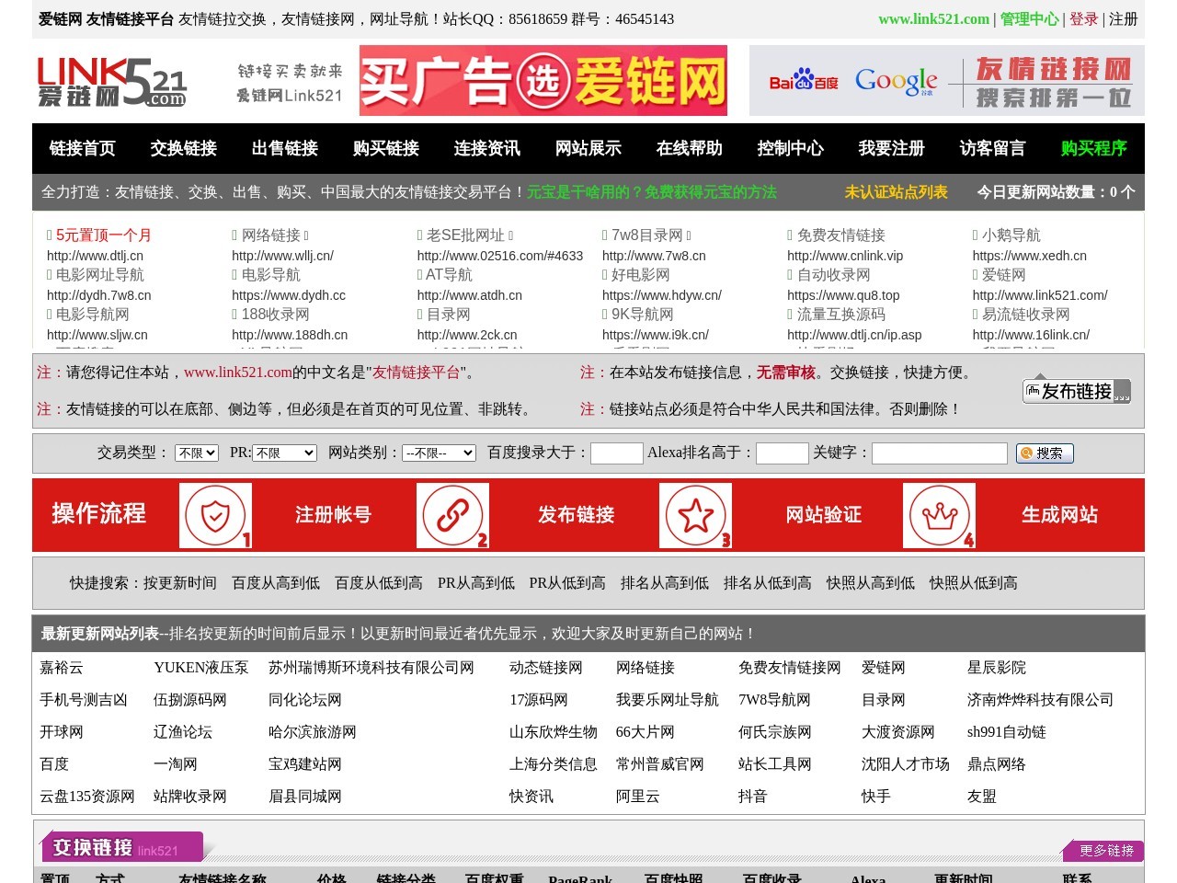Open the 济南烨烨科技有限公司 link
The image size is (1177, 883).
1040,700
